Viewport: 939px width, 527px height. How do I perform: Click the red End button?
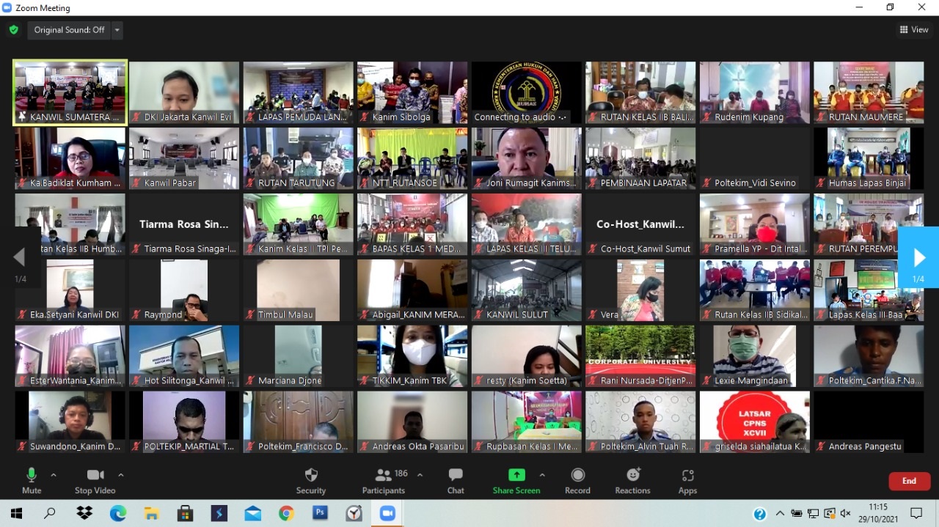pyautogui.click(x=909, y=481)
